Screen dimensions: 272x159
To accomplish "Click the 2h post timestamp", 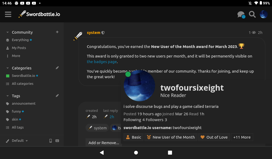I will [x=260, y=33].
